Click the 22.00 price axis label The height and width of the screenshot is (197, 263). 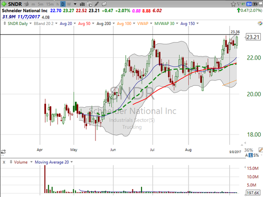point(254,58)
